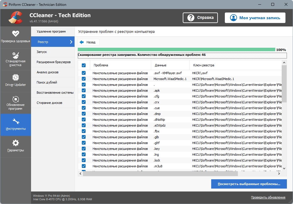The height and width of the screenshot is (204, 293).
Task: Select the Стандартная очистка broom icon
Action: pos(15,55)
